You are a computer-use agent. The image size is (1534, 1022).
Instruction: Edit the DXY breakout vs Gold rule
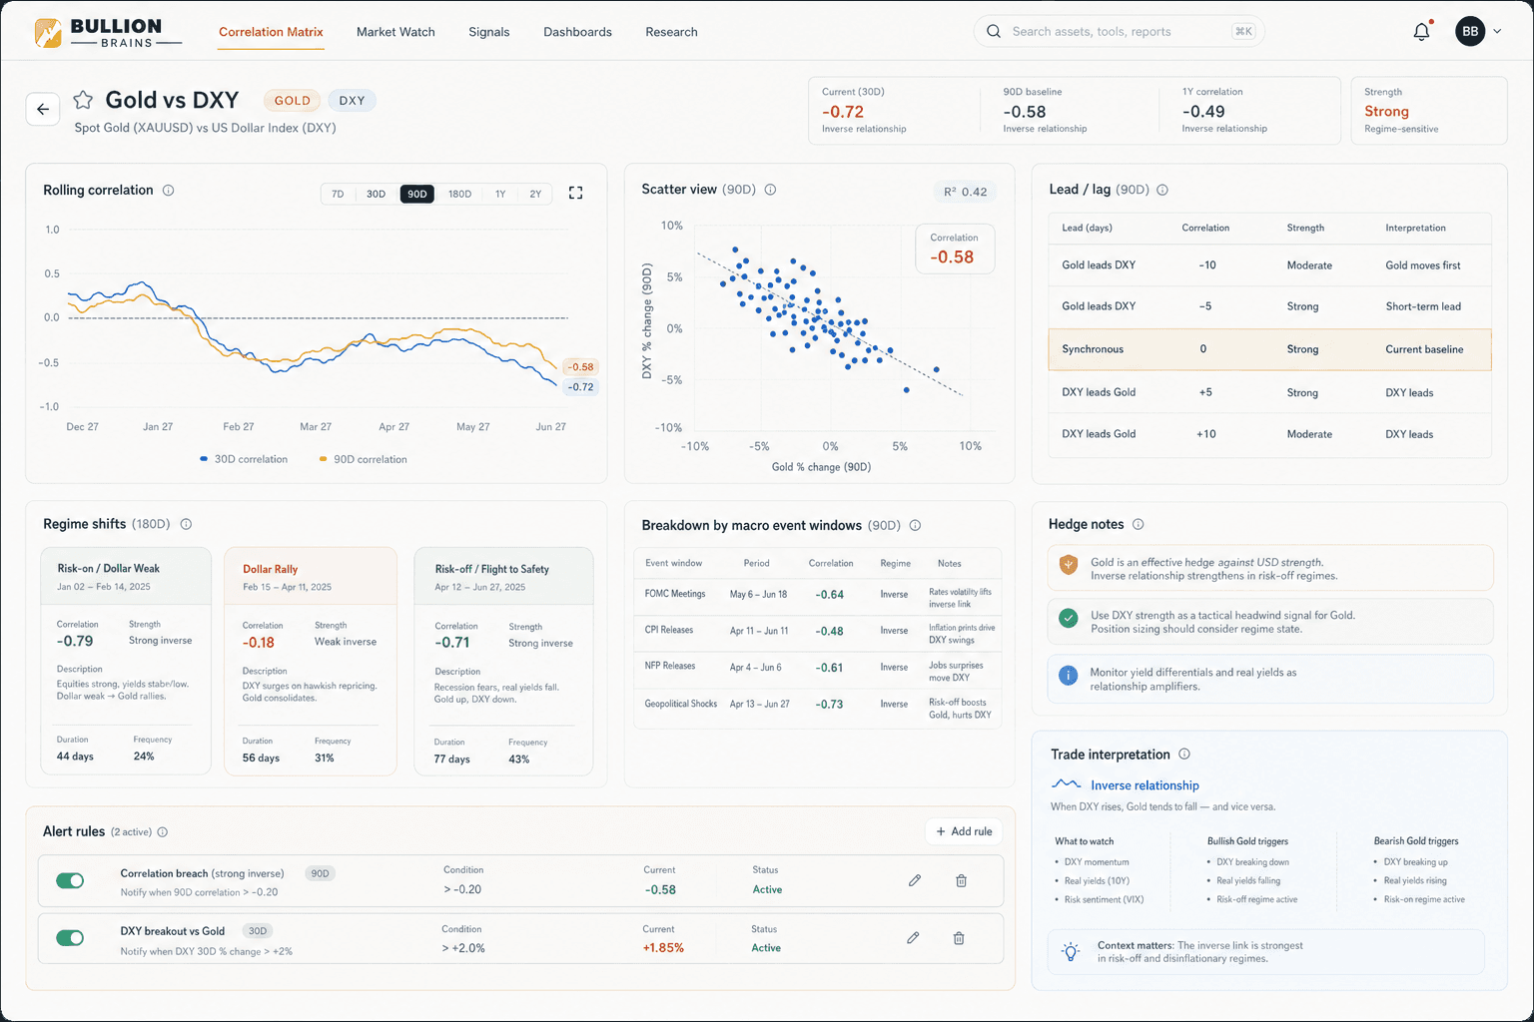point(913,938)
